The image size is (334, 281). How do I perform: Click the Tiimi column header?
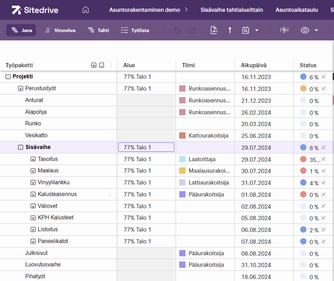tap(188, 65)
